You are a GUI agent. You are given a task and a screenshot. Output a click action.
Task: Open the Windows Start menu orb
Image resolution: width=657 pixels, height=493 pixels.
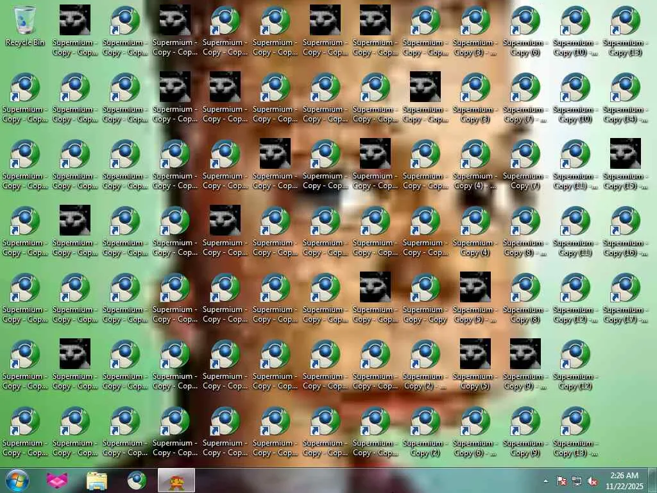(x=17, y=480)
